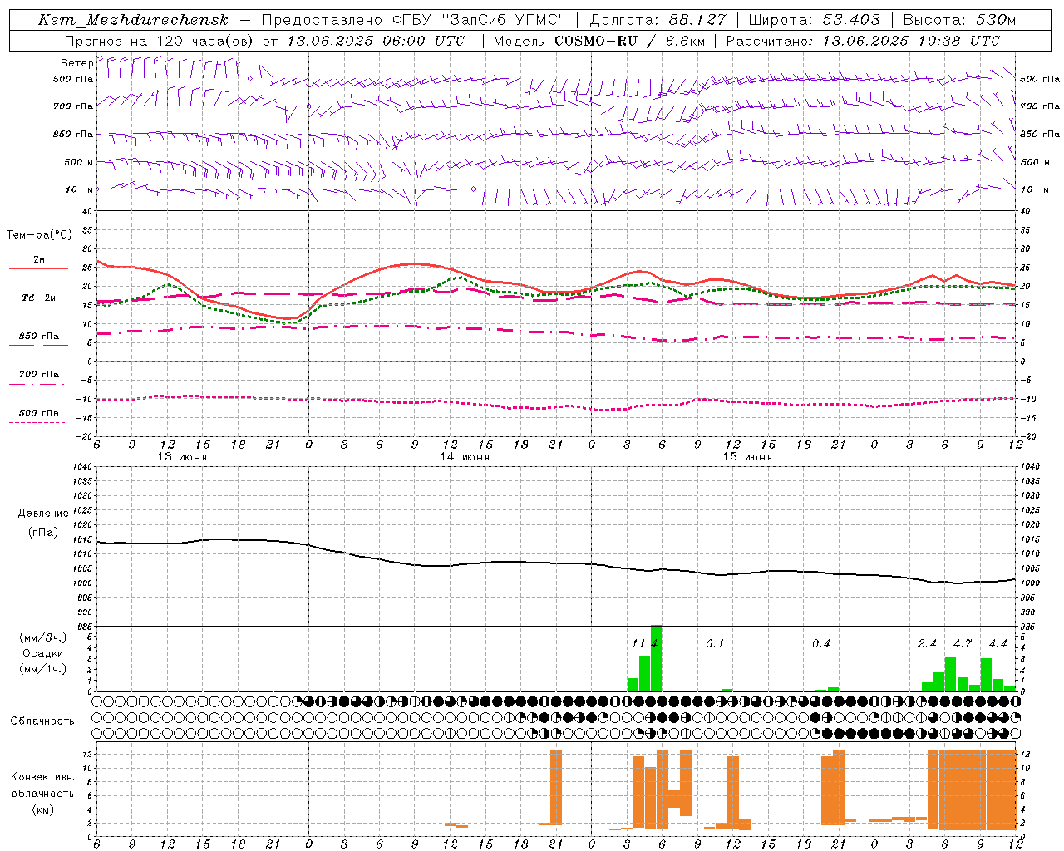The image size is (1064, 851).
Task: Click the Давление pressure panel label
Action: [x=43, y=514]
